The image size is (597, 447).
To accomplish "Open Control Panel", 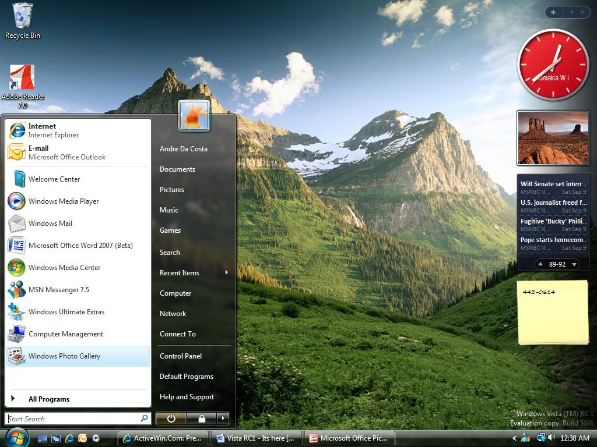I will (194, 356).
